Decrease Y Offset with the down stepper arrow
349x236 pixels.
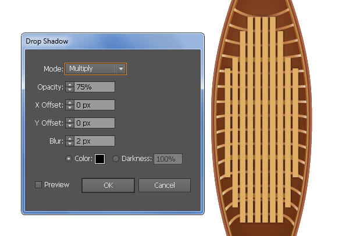[x=70, y=125]
